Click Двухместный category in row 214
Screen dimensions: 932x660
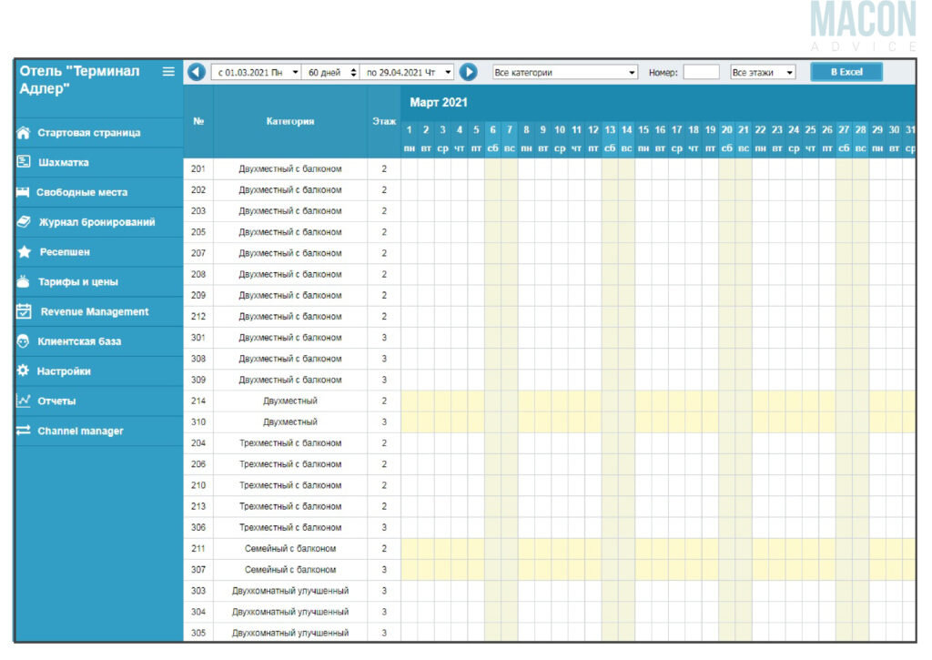tap(290, 401)
